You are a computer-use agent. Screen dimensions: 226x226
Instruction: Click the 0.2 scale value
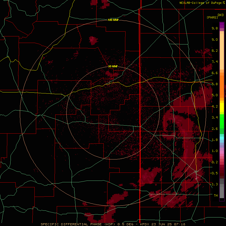[x=215, y=162]
